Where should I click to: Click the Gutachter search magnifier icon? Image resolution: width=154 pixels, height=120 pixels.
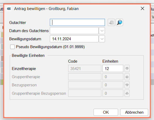tap(119, 22)
